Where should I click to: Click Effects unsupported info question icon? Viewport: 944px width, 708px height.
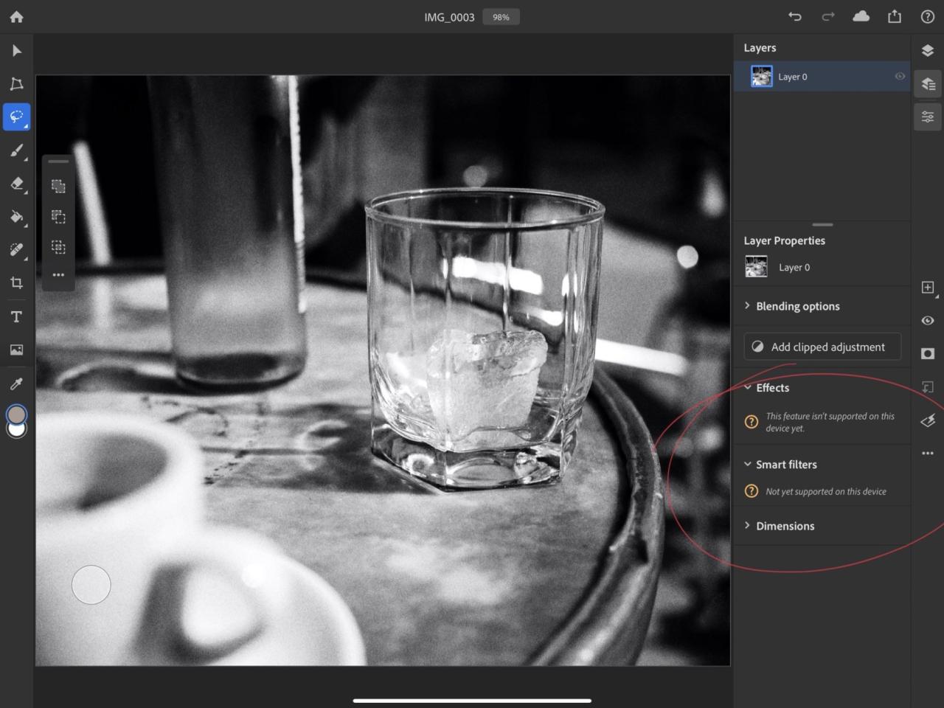click(752, 422)
